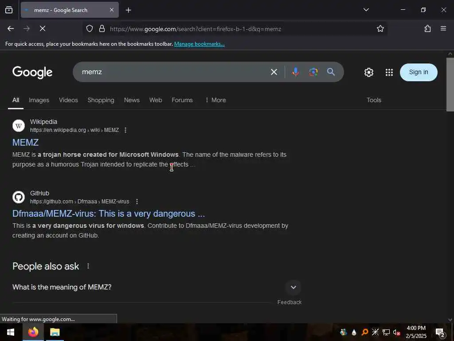Viewport: 454px width, 341px height.
Task: Bookmark this page with star icon
Action: pos(380,28)
